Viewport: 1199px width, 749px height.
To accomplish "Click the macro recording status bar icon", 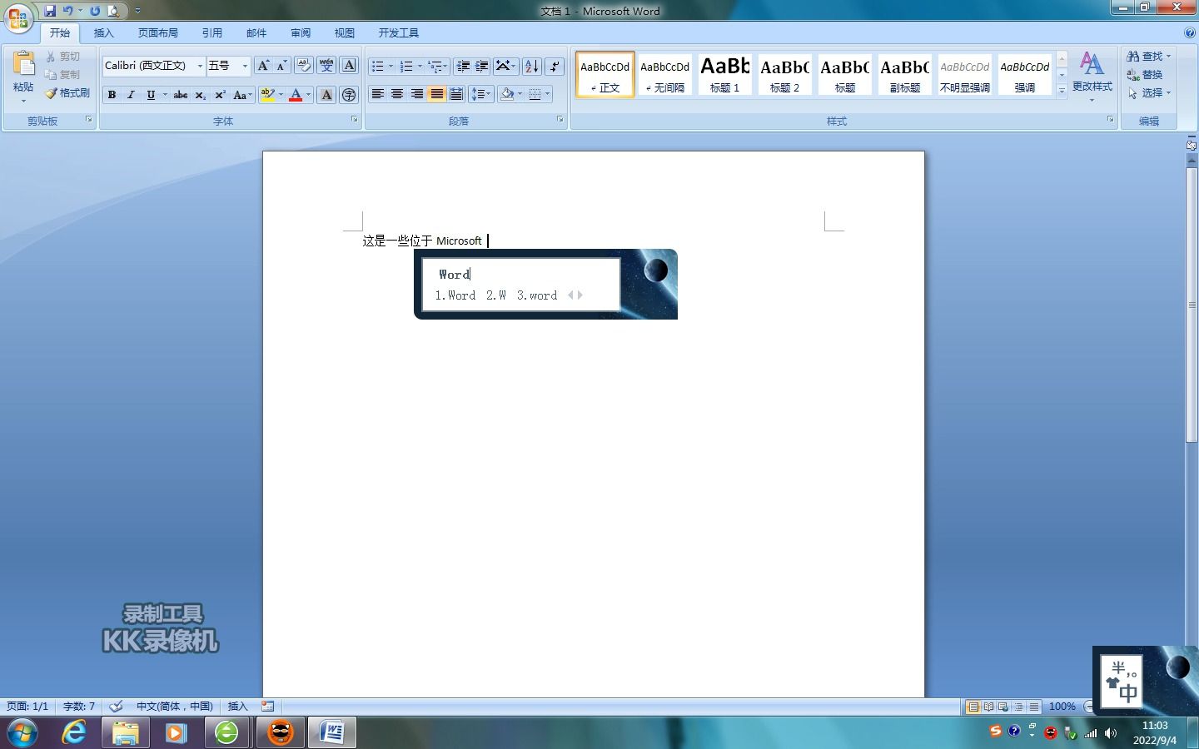I will click(x=267, y=707).
